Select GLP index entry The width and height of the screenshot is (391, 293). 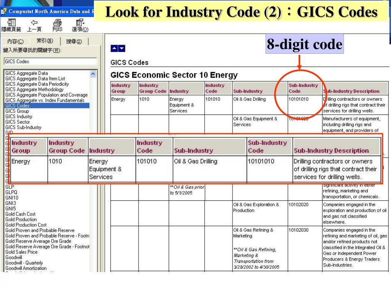point(10,187)
